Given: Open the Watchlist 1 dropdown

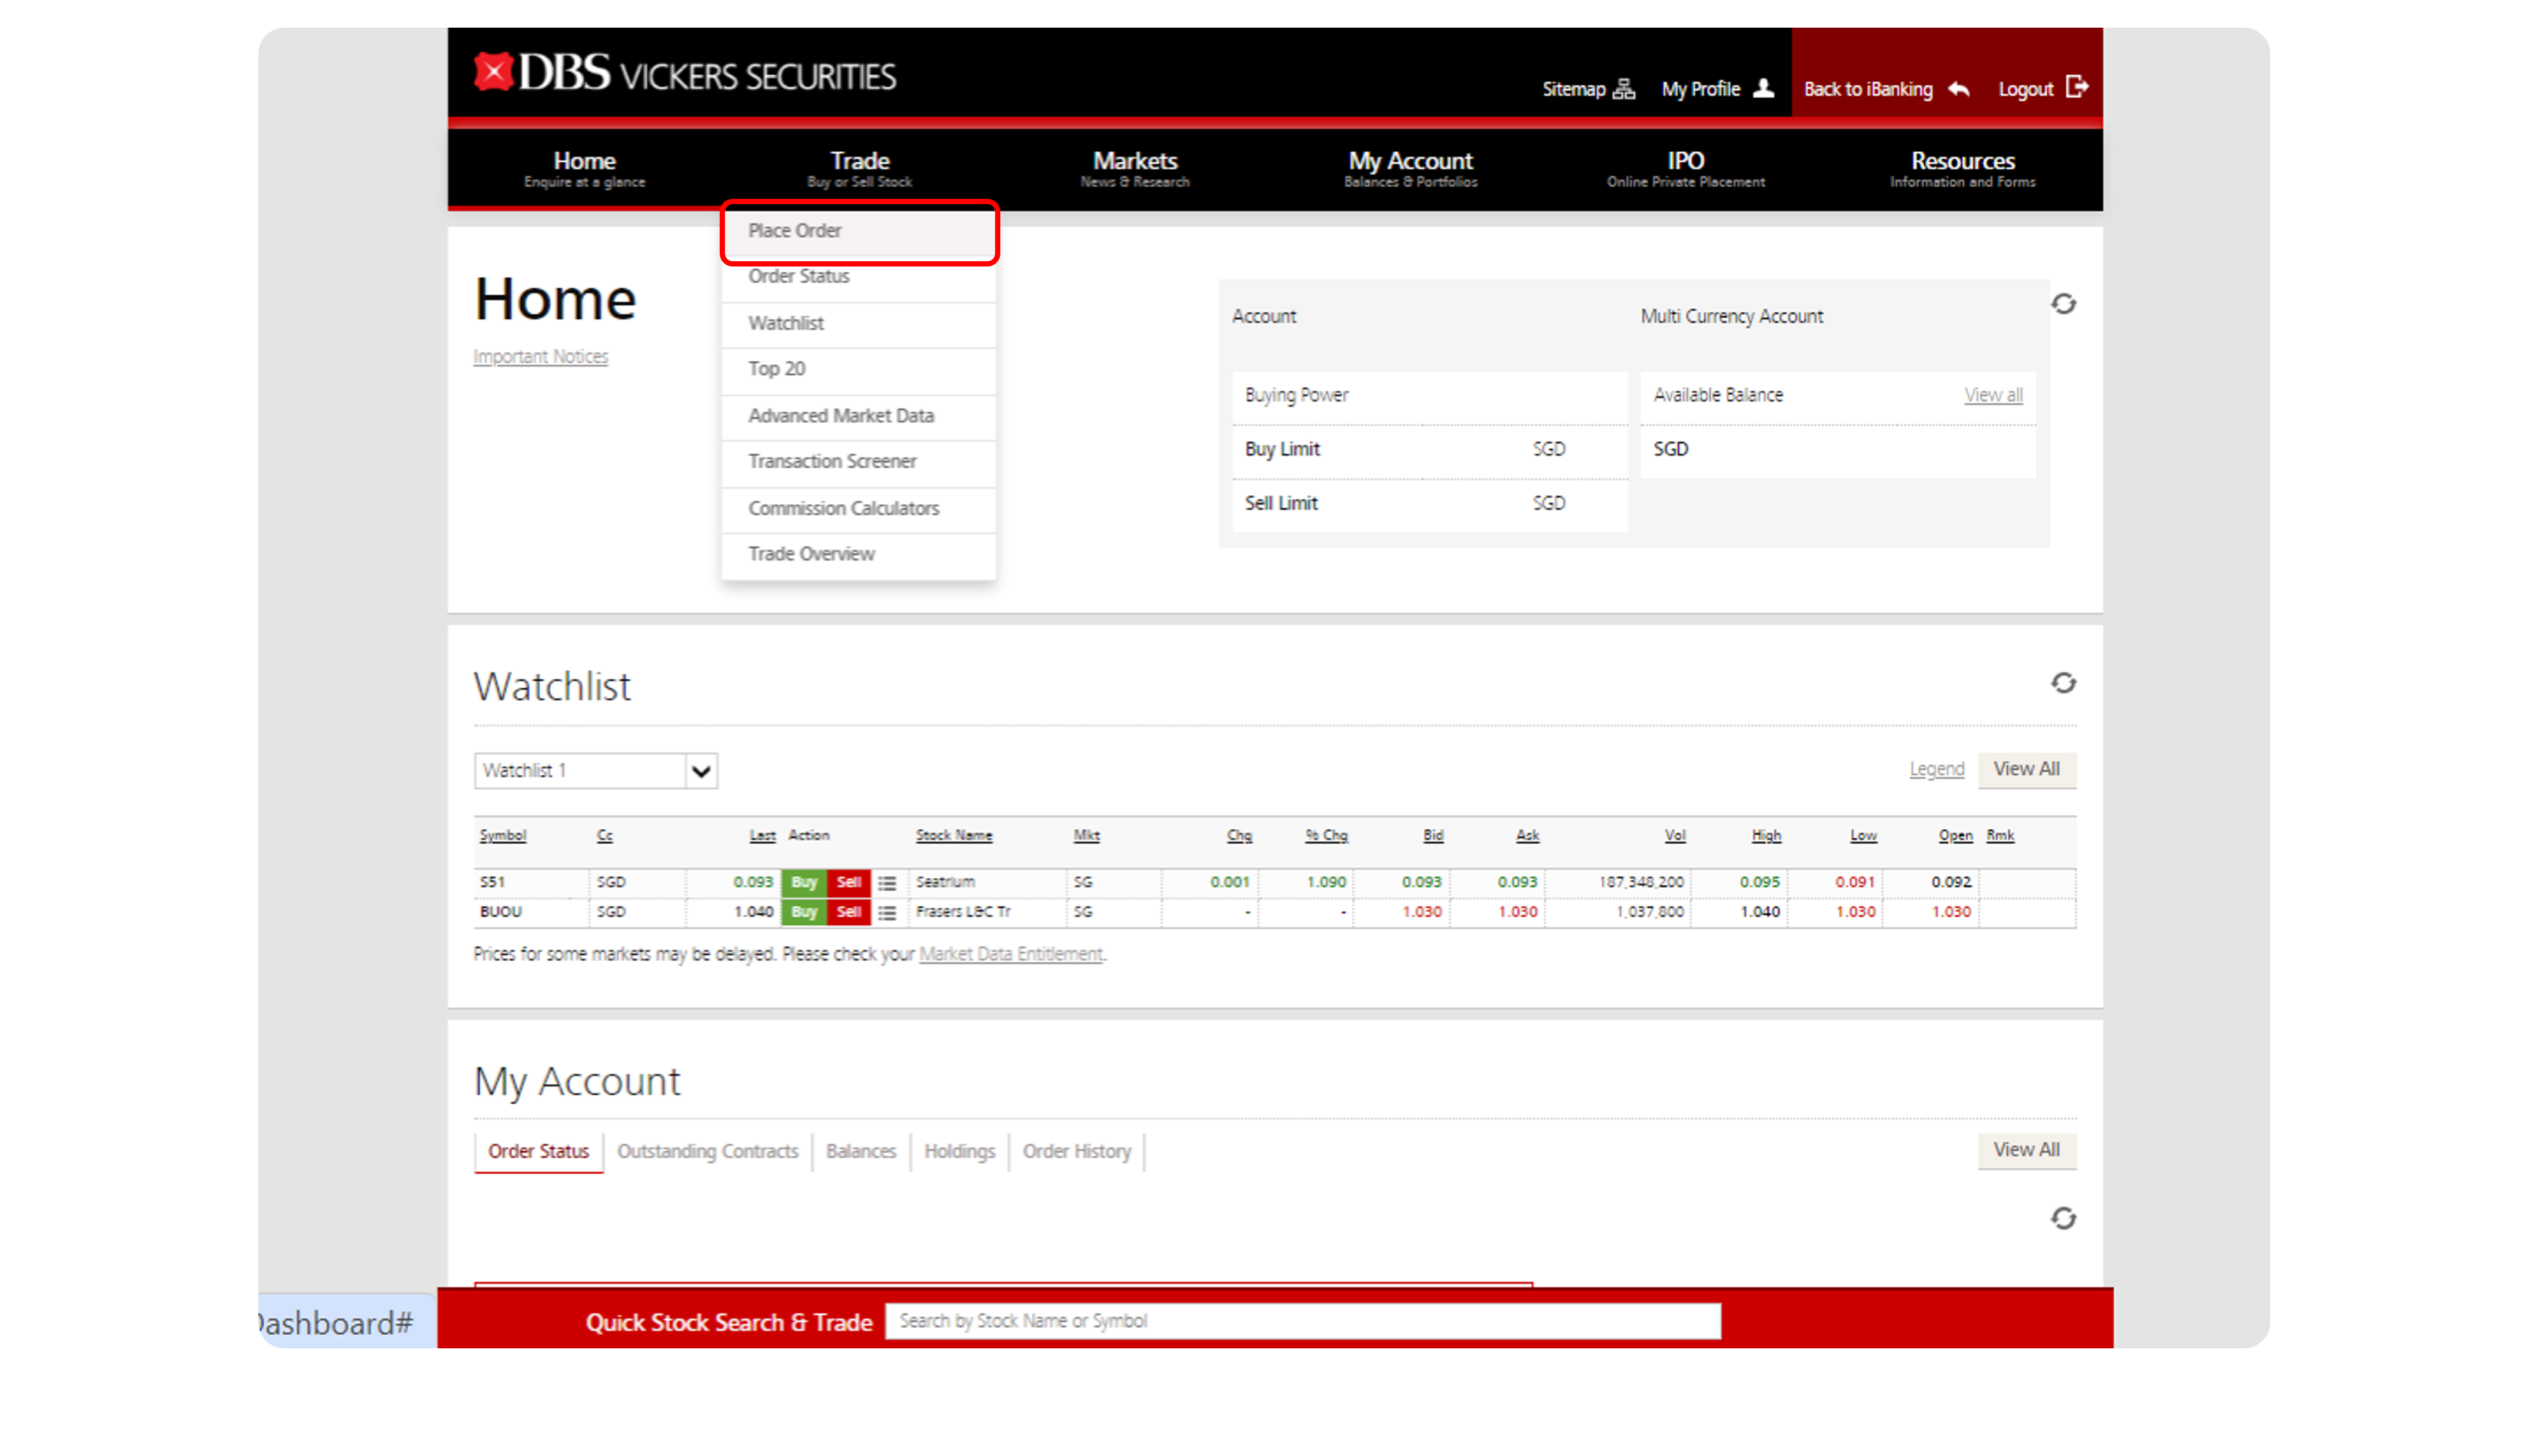Looking at the screenshot, I should (596, 771).
